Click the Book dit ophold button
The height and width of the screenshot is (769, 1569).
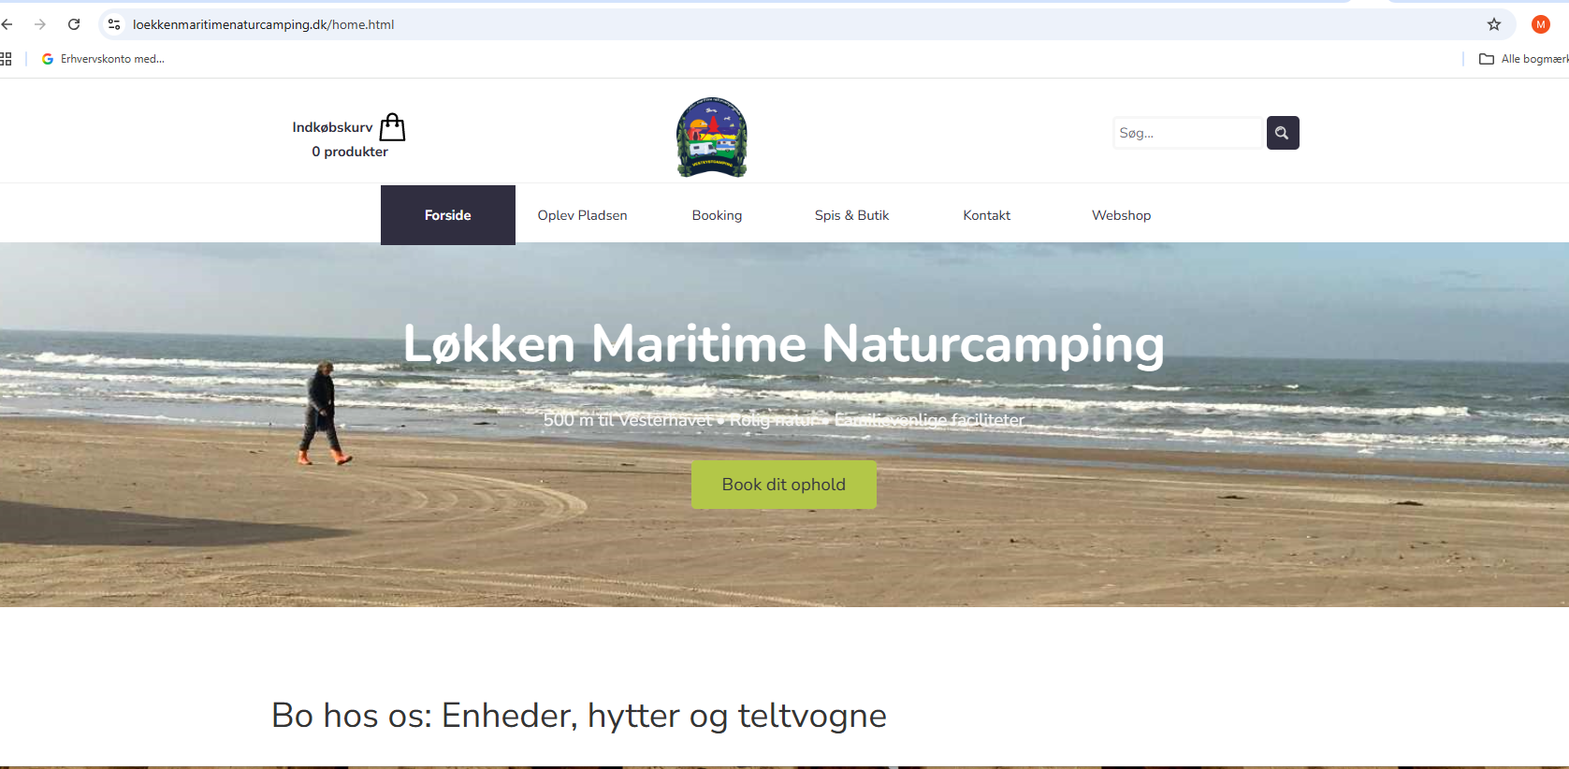[x=784, y=485]
